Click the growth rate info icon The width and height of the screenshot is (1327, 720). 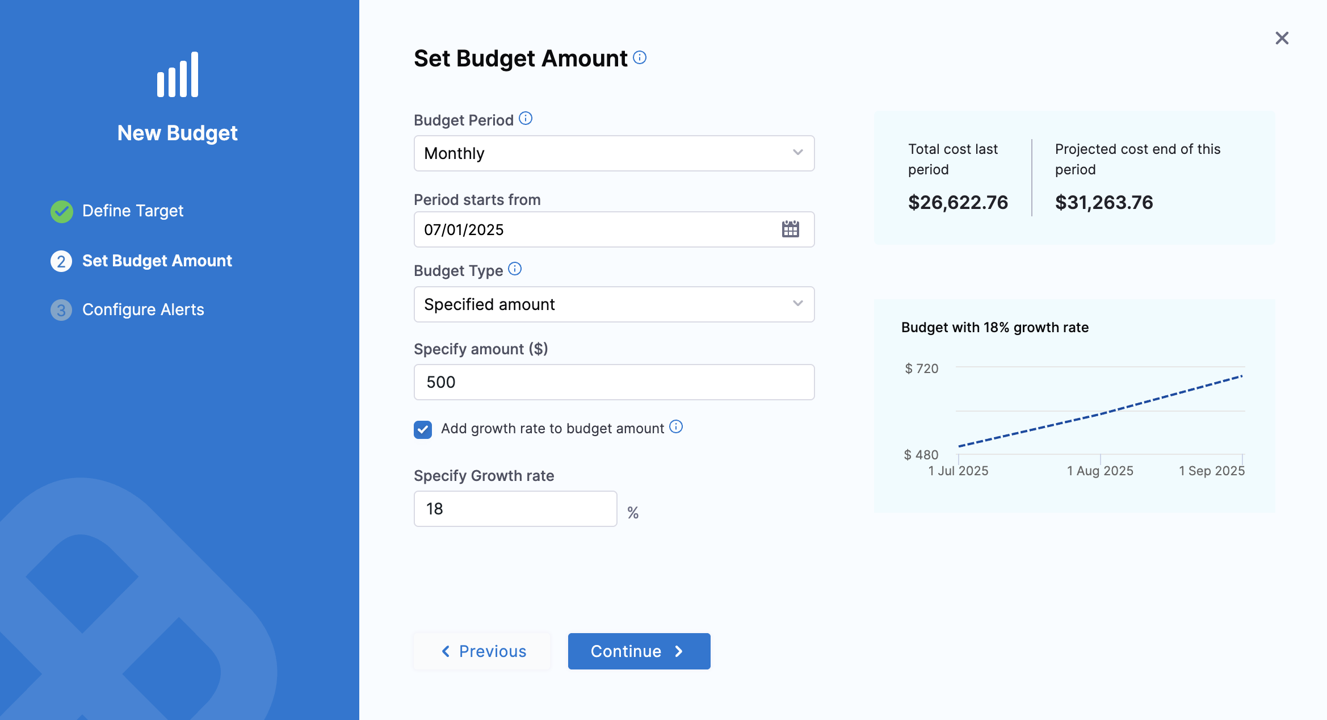tap(676, 426)
